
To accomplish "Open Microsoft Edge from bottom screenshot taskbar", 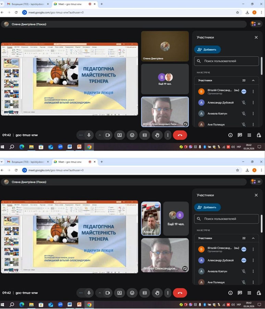I will tap(22, 305).
